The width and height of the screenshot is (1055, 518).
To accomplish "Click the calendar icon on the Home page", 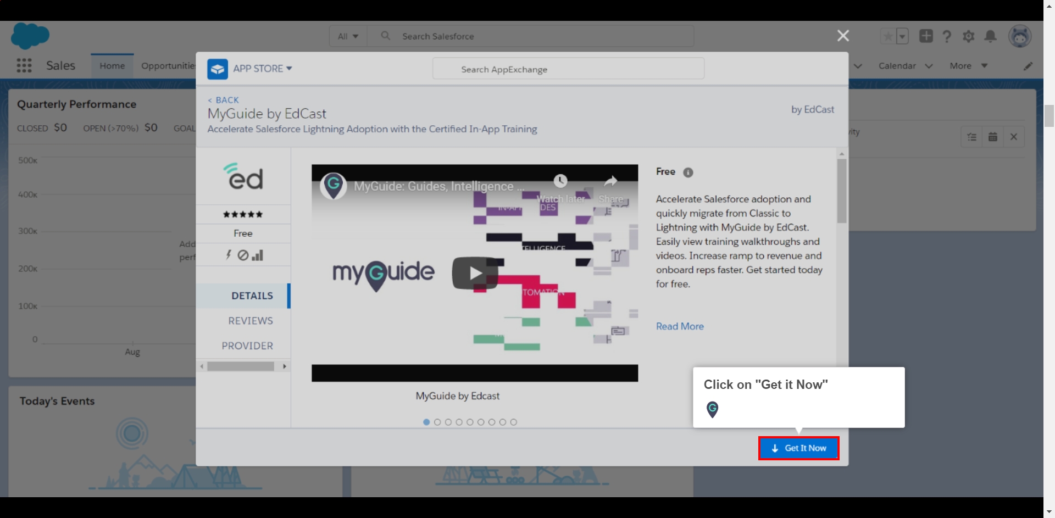I will click(x=992, y=137).
